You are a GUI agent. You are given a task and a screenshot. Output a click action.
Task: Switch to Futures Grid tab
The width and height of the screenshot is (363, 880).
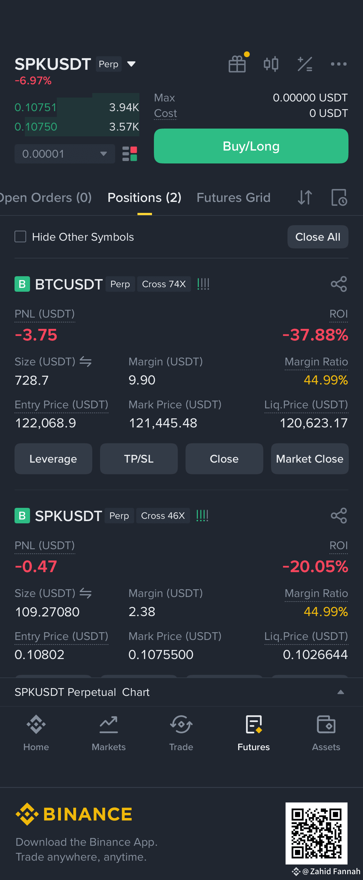click(233, 197)
